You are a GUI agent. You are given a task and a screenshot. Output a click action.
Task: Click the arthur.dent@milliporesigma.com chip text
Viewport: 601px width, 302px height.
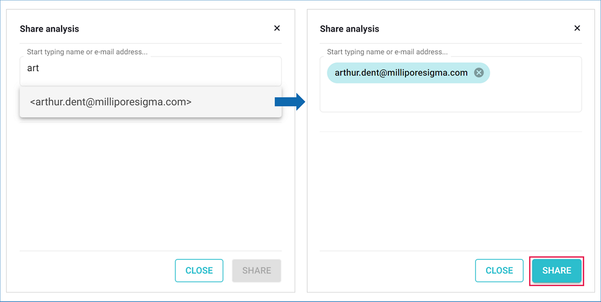coord(401,73)
